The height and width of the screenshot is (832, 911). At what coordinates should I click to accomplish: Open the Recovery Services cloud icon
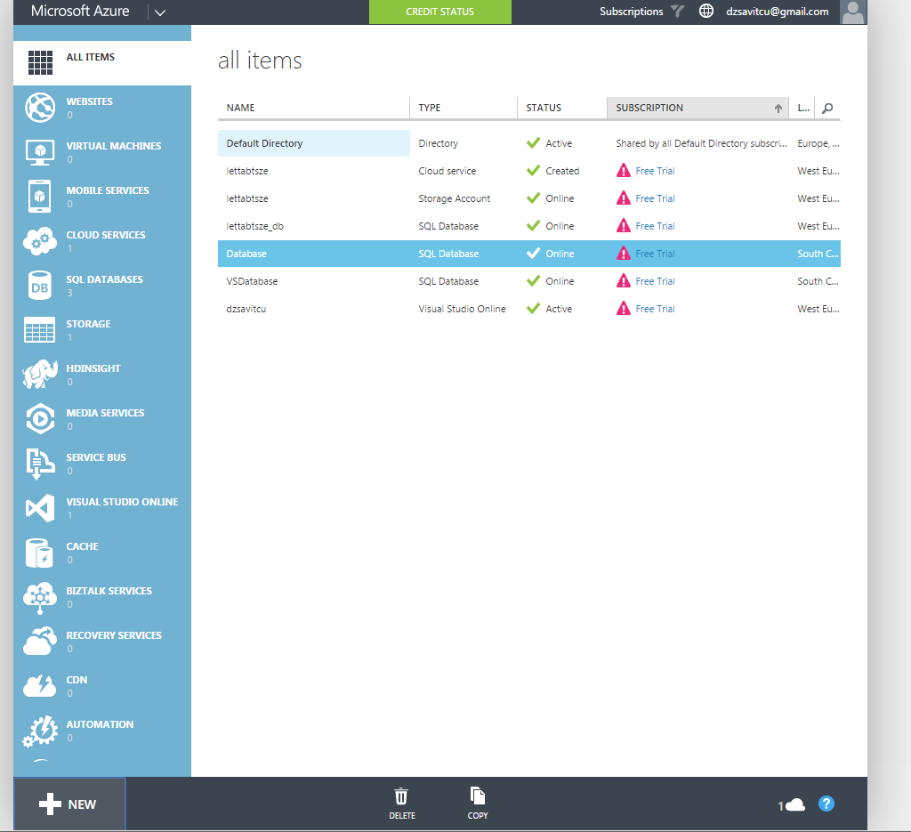tap(39, 642)
